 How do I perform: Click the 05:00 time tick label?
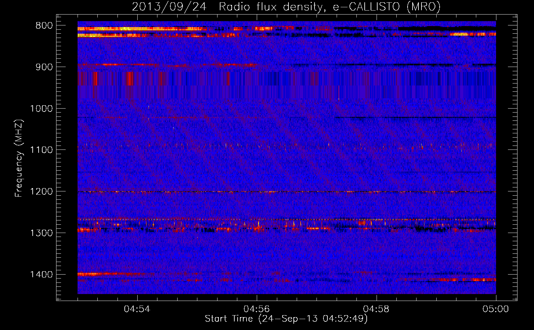[496, 309]
